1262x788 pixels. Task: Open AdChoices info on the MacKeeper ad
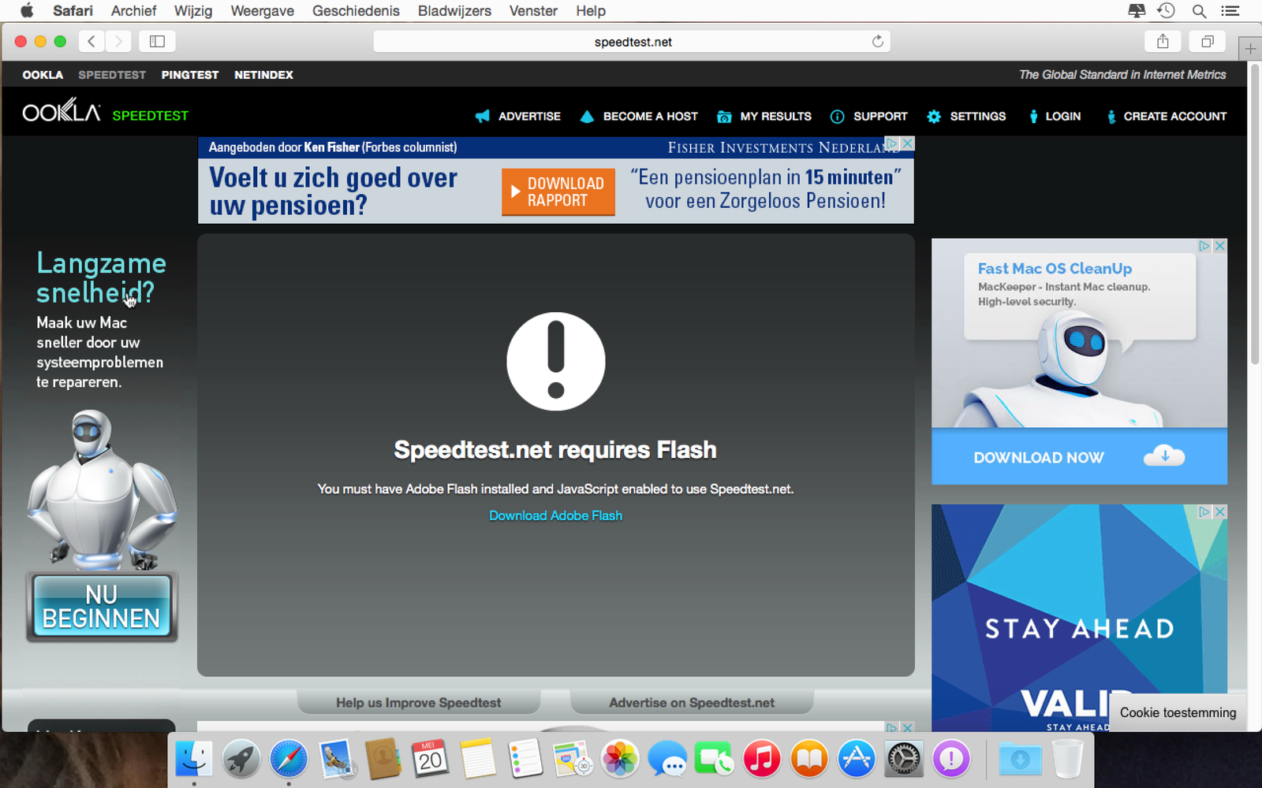(1204, 246)
